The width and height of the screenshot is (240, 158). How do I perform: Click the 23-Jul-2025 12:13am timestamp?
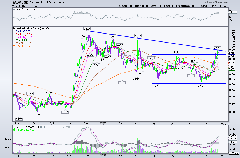pyautogui.click(x=26, y=6)
